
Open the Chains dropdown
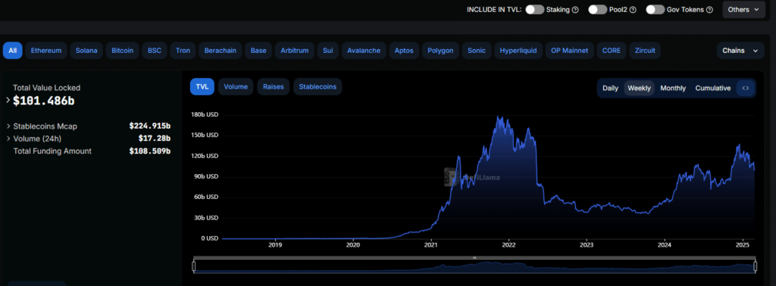[x=740, y=51]
